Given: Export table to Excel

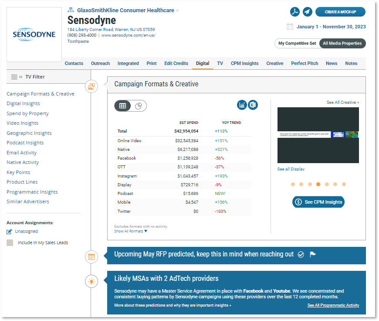Looking at the screenshot, I should pos(253,105).
